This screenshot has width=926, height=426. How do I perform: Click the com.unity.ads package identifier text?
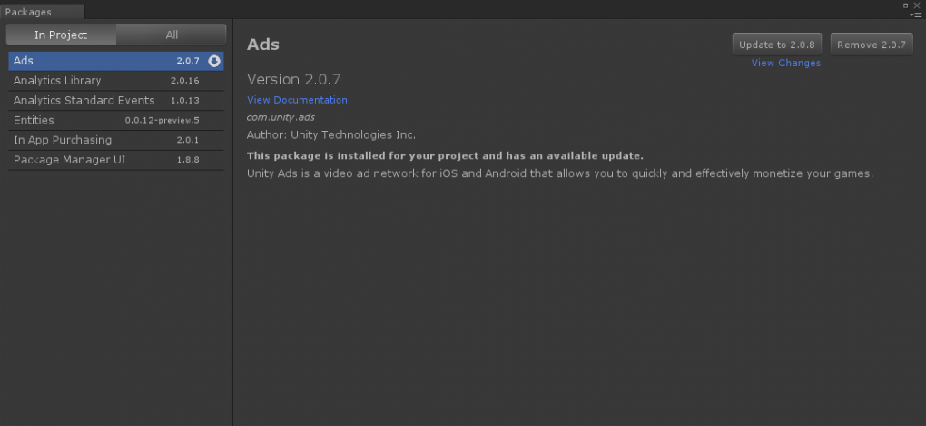(281, 117)
